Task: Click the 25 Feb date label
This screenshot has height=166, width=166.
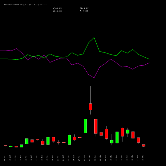Action: click(x=68, y=158)
